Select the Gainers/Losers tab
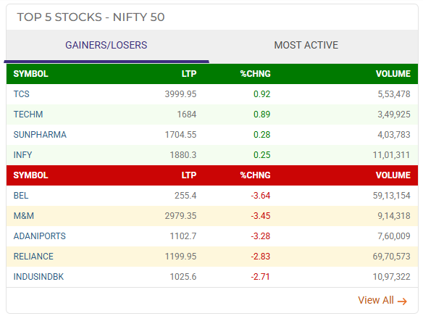Screen dimensions: 423x316 point(106,45)
